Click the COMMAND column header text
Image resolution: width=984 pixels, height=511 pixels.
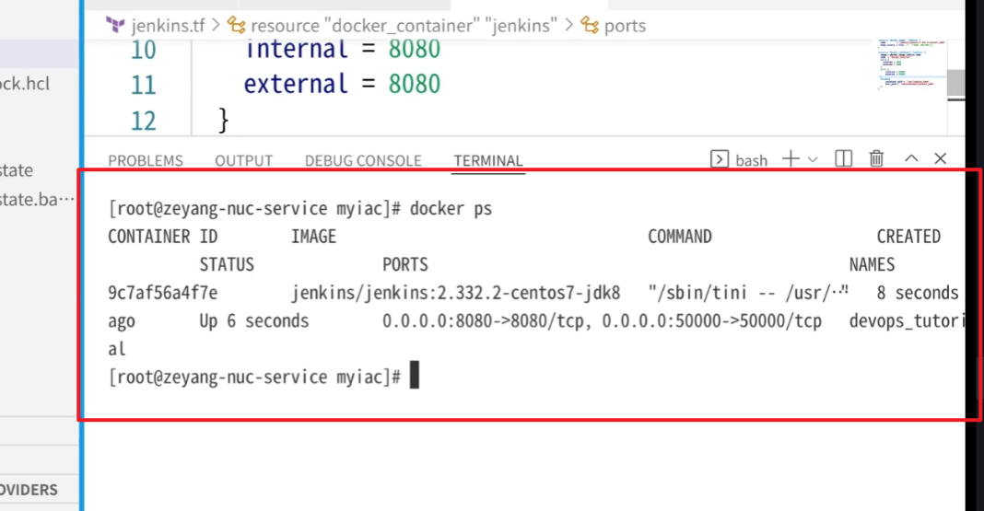(x=680, y=237)
